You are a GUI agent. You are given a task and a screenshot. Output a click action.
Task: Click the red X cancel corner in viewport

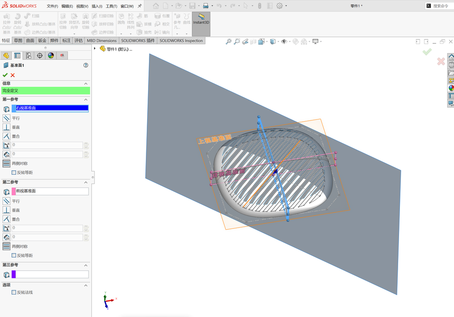pyautogui.click(x=441, y=61)
